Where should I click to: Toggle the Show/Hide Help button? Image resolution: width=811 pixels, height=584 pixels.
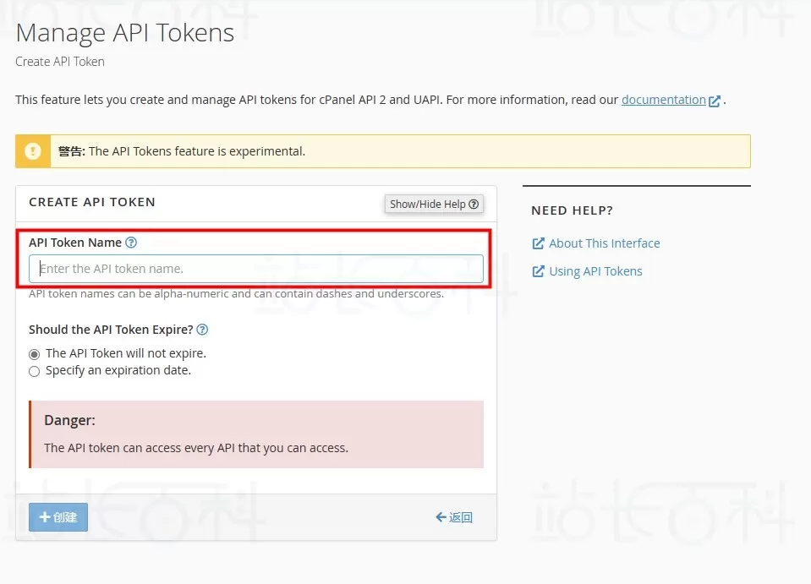coord(434,205)
